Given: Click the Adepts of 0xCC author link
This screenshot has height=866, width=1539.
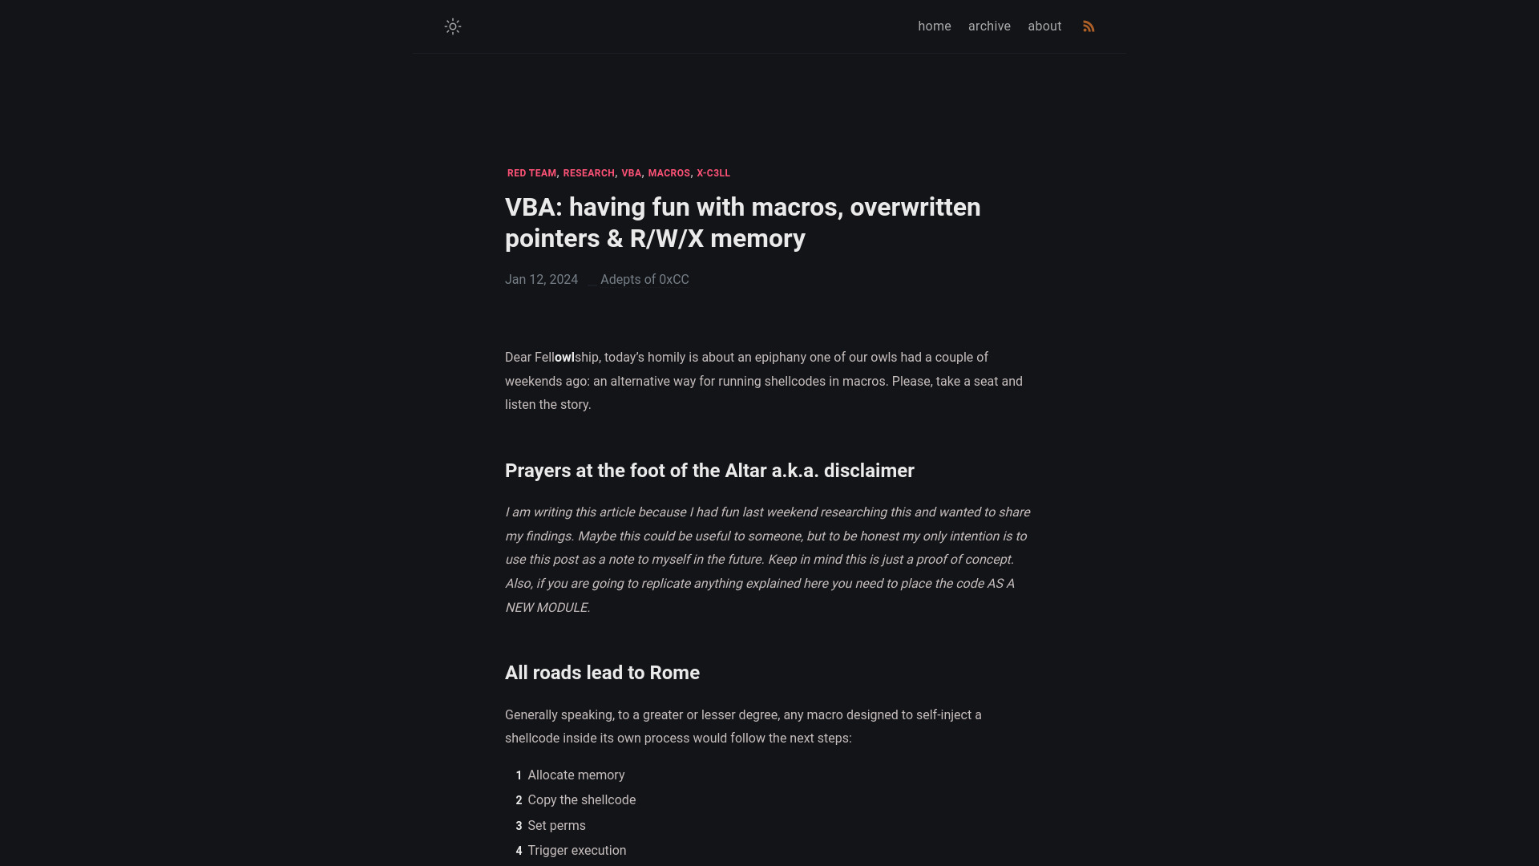Looking at the screenshot, I should click(x=644, y=279).
